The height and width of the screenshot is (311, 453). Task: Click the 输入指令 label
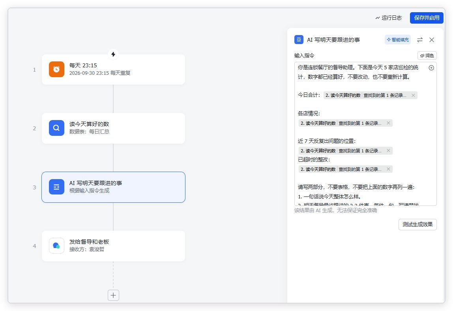pos(304,56)
